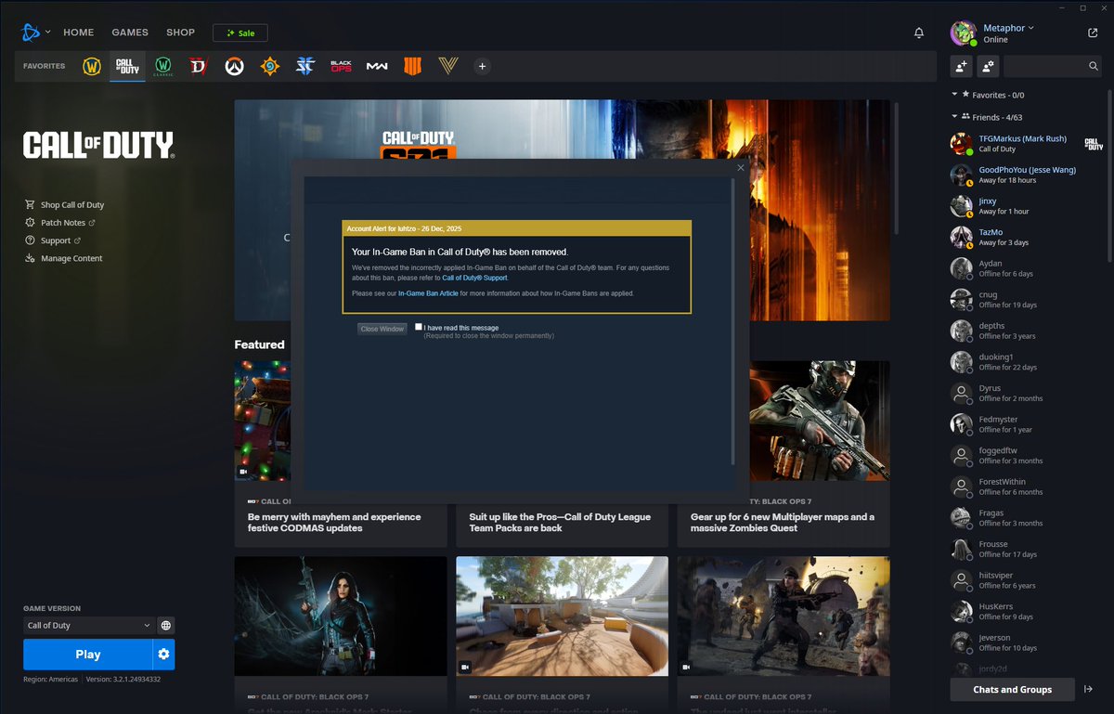Image resolution: width=1114 pixels, height=714 pixels.
Task: Open Chats and Groups
Action: point(1012,689)
